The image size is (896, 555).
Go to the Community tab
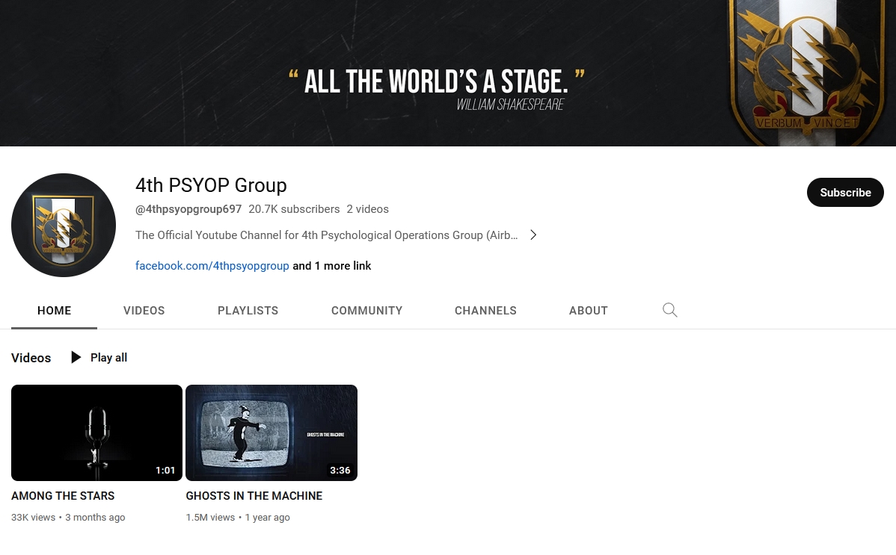point(367,311)
